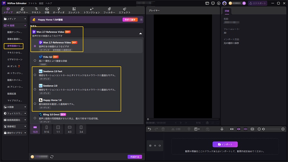288x162 pixels.
Task: Choose the 16:9 aspect ratio
Action: [x=35, y=129]
